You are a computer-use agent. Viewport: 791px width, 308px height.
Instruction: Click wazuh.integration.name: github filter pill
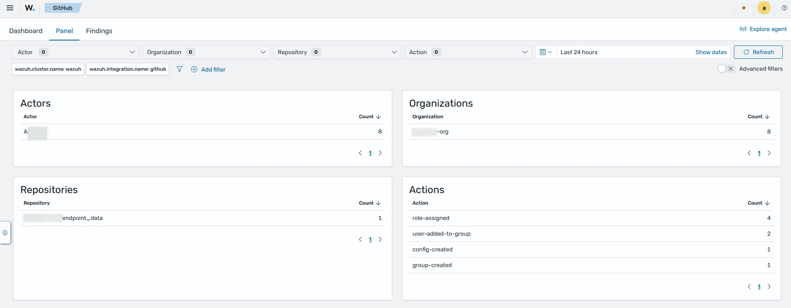127,69
